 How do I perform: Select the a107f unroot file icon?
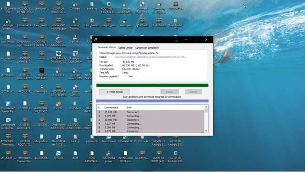(x=8, y=8)
